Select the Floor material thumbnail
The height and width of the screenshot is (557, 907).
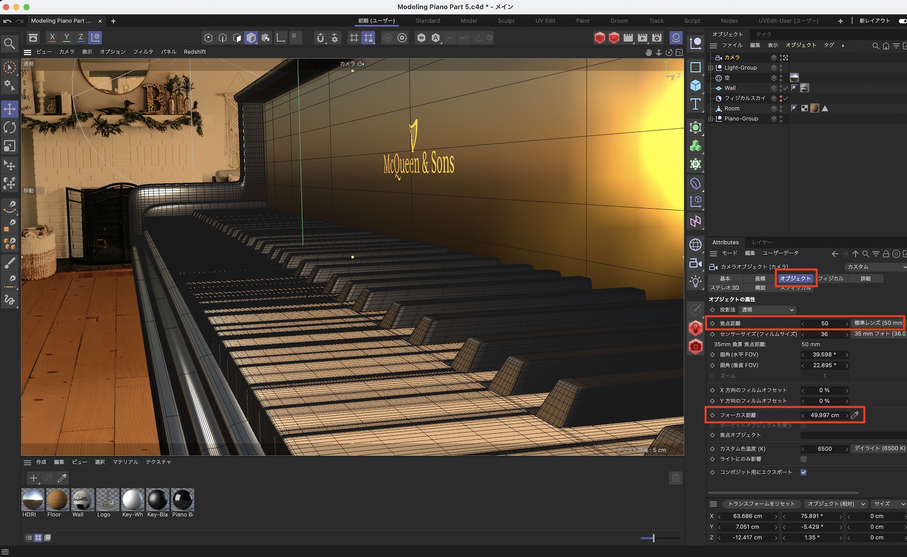click(x=57, y=500)
